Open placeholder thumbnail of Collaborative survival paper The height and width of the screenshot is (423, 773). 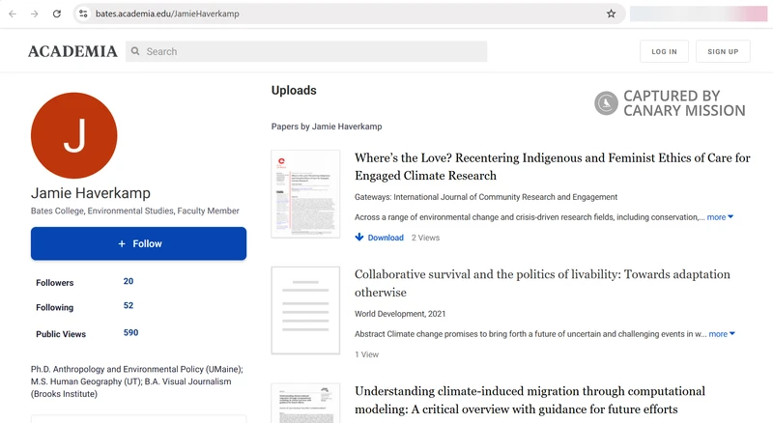tap(305, 310)
